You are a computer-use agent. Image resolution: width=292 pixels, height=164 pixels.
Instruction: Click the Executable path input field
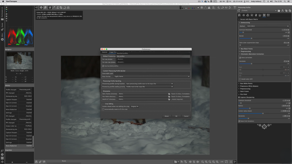pos(152,74)
